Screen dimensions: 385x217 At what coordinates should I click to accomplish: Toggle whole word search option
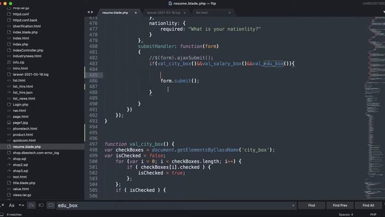tap(22, 205)
